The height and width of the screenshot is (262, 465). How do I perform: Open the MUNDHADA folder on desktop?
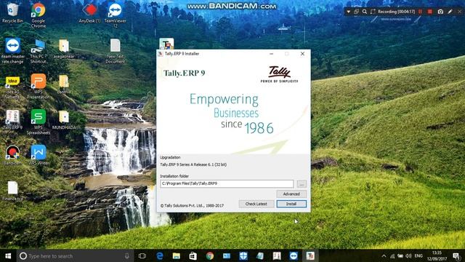[64, 119]
